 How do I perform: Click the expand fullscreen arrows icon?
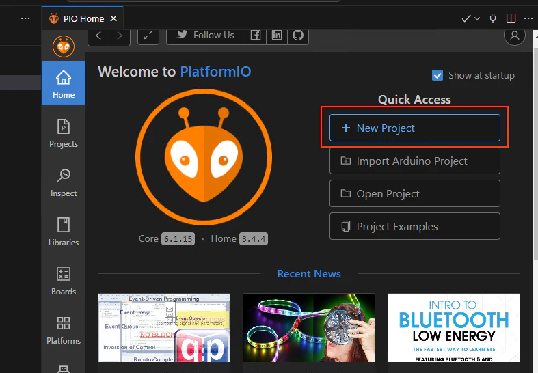pyautogui.click(x=148, y=36)
